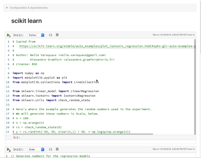201x158 pixels.
Task: Click the 'scikit learn' notebook heading
Action: [x=26, y=21]
